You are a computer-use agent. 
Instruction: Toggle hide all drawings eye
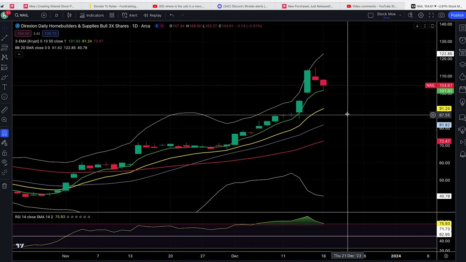(x=4, y=162)
